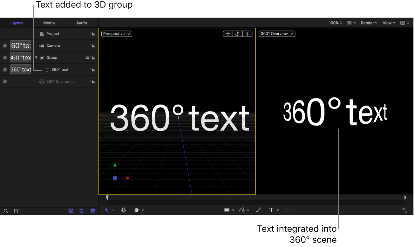Select the Line tool
Screen dimensions: 414x247
pyautogui.click(x=258, y=210)
